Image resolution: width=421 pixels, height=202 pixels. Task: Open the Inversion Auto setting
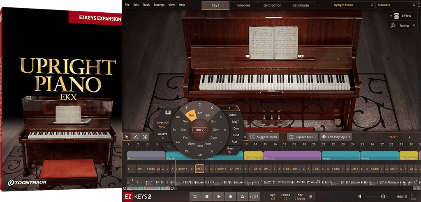[162, 125]
